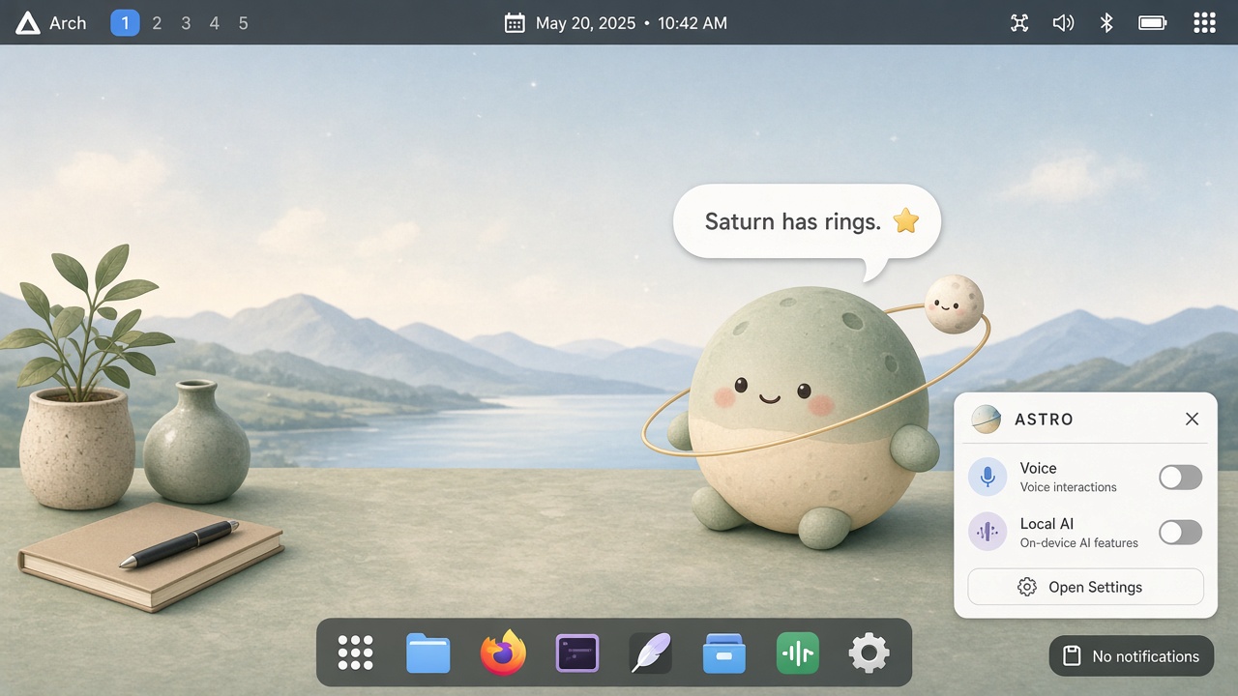Switch to workspace 3
The image size is (1238, 696).
[186, 23]
